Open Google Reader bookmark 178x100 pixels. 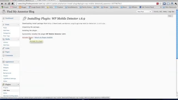point(36,7)
